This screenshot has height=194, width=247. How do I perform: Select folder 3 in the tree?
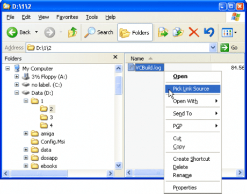51,117
